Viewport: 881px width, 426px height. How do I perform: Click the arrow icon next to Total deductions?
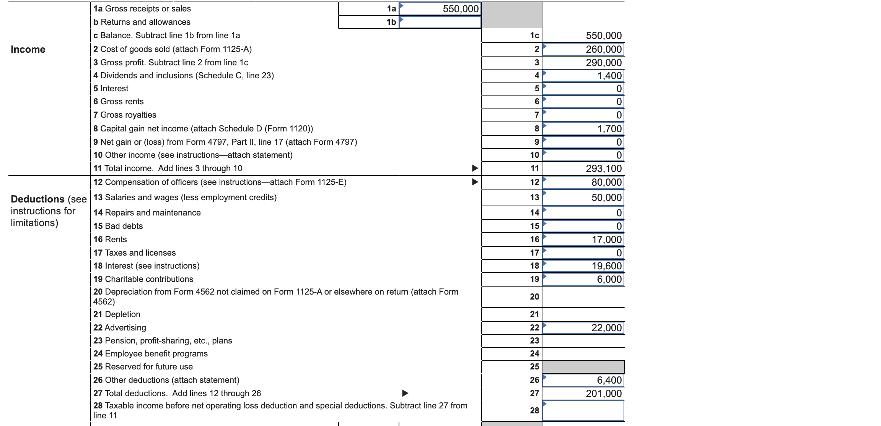405,393
